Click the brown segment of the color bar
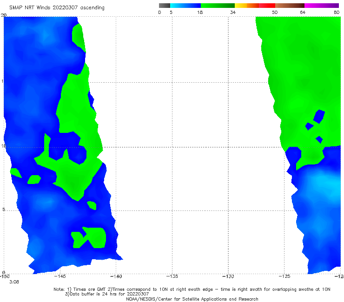 [290, 6]
